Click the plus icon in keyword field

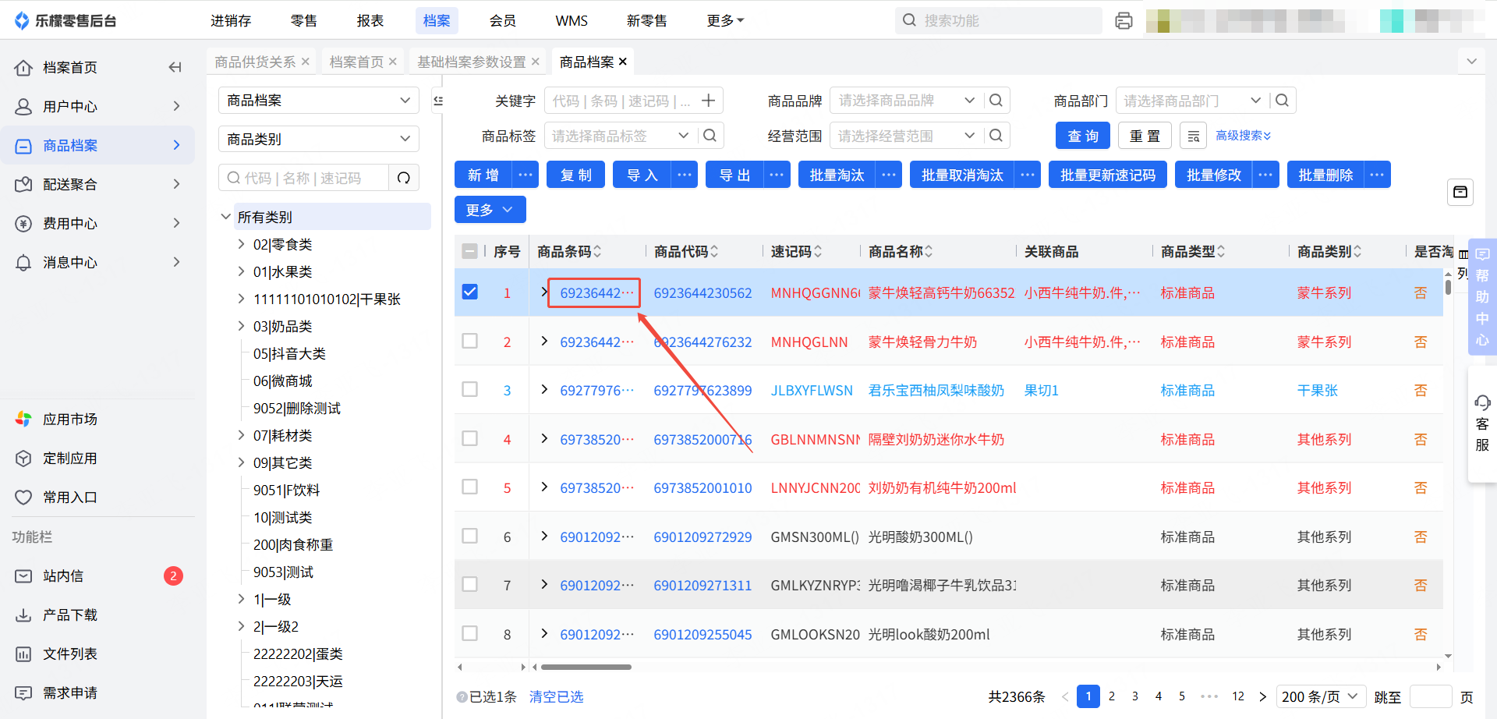click(708, 101)
